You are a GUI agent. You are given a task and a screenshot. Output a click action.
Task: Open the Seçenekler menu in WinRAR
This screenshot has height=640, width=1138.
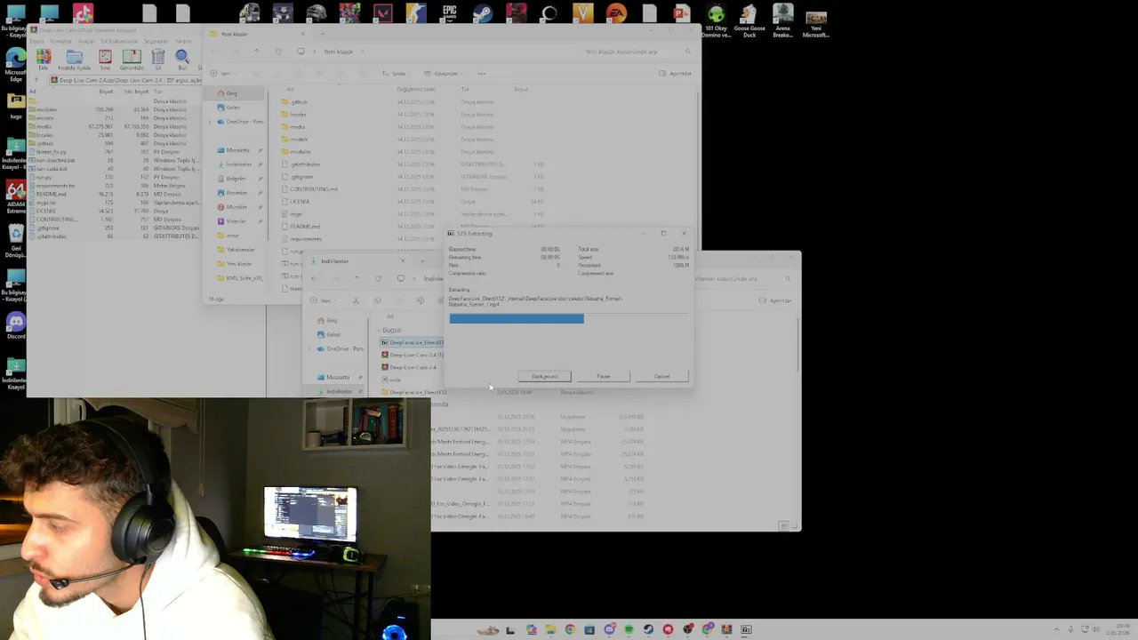coord(156,41)
